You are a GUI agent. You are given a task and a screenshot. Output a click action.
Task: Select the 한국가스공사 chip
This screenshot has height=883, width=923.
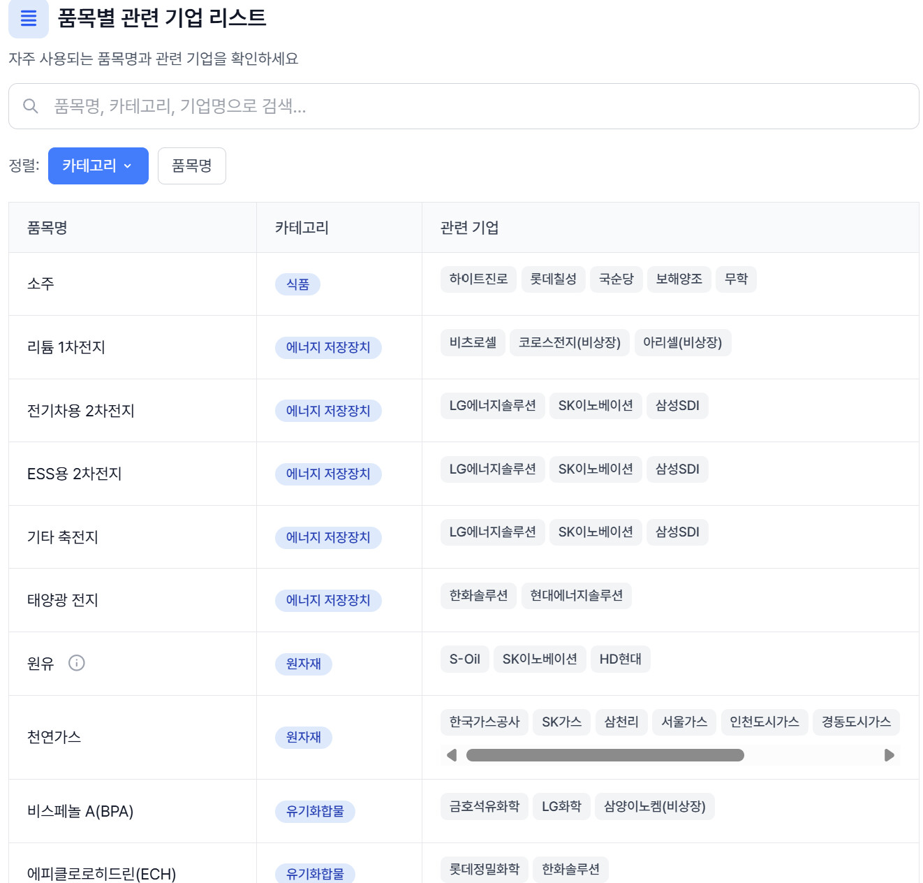(485, 722)
